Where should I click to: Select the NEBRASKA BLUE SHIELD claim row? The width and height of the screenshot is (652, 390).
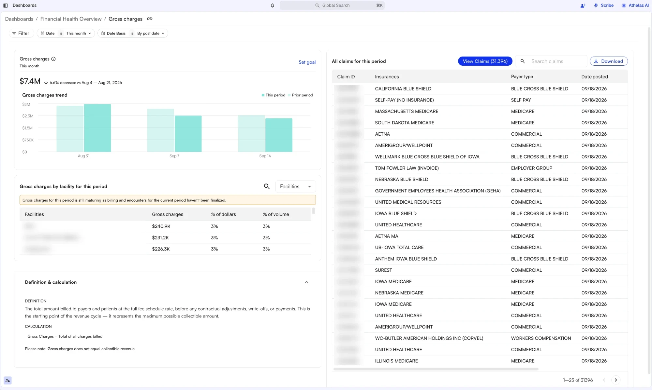(480, 180)
